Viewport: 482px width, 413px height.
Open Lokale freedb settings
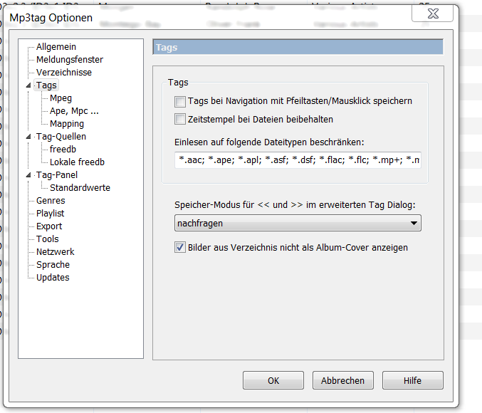click(77, 162)
